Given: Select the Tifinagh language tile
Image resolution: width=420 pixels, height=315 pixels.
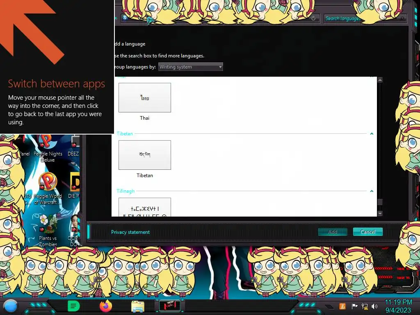Looking at the screenshot, I should coord(145,207).
